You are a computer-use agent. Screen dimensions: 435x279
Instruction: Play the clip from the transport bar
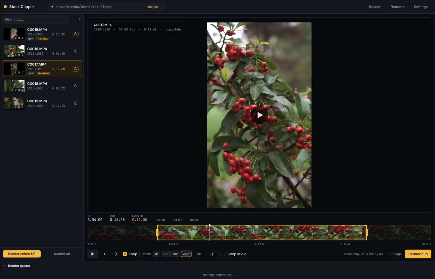pyautogui.click(x=93, y=254)
